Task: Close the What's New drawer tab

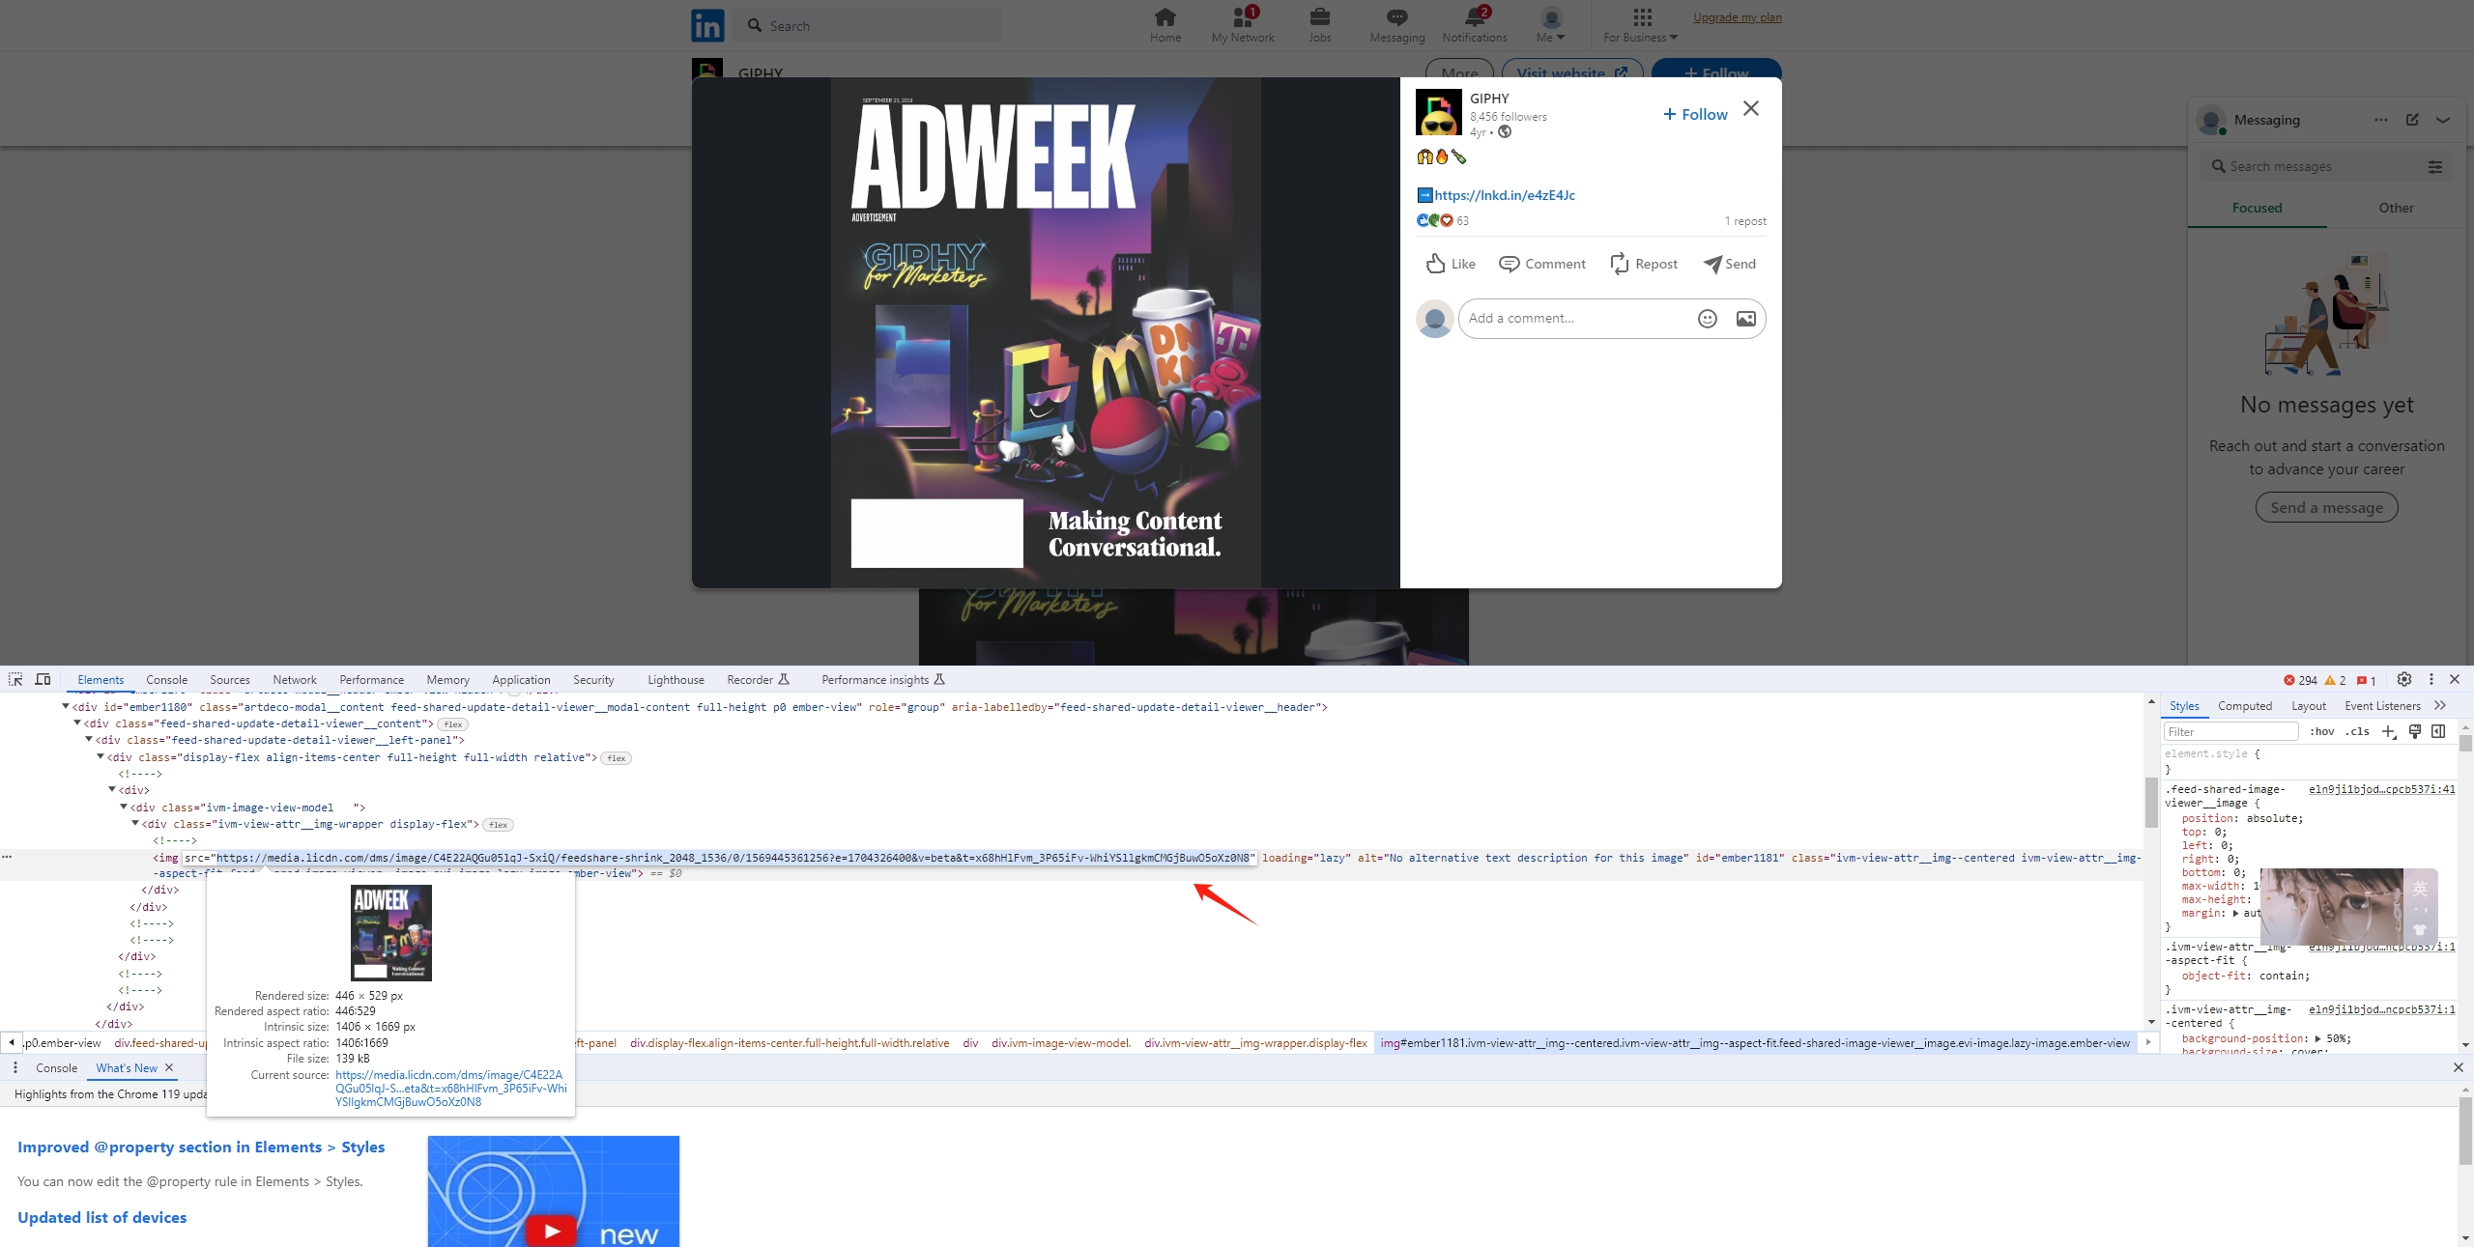Action: coord(169,1067)
